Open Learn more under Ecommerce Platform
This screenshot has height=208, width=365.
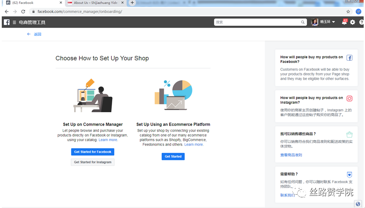(194, 145)
